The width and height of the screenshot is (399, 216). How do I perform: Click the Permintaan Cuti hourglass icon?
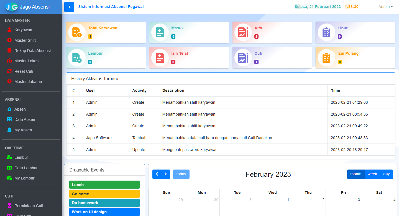coord(9,206)
